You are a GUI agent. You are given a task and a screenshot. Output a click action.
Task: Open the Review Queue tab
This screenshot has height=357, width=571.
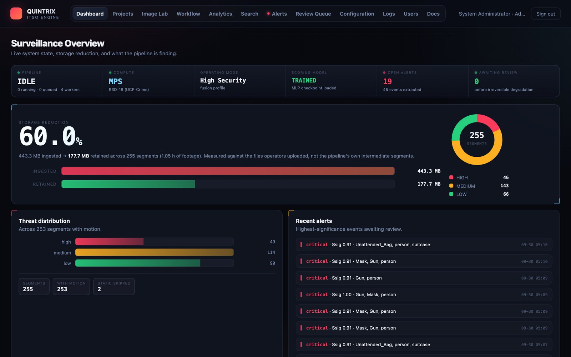pos(313,14)
